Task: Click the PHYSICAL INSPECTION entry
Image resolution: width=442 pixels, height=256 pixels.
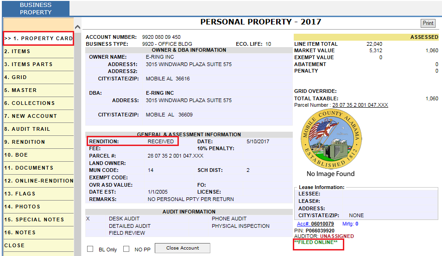Action: [240, 226]
